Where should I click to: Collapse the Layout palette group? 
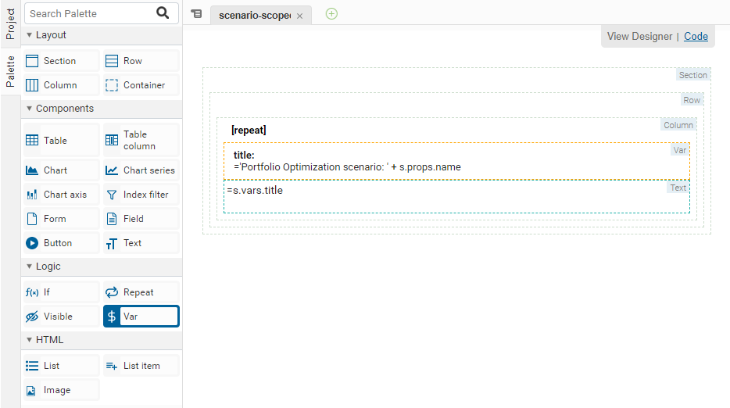(30, 35)
